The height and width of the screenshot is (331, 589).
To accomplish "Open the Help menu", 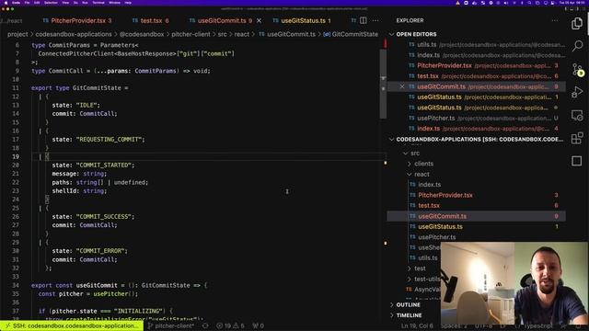I will pyautogui.click(x=128, y=3).
